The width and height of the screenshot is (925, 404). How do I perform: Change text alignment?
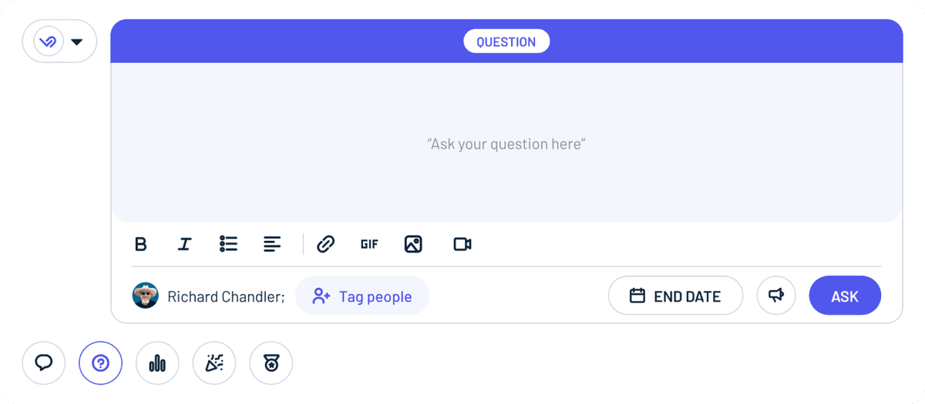[x=272, y=244]
